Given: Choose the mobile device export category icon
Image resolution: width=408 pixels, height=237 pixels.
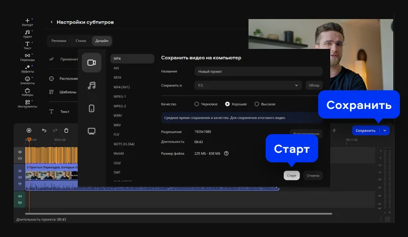Looking at the screenshot, I should pos(91,108).
